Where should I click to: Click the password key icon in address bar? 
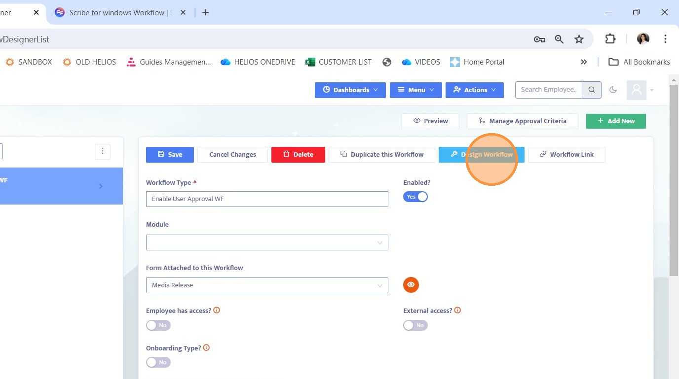point(539,39)
